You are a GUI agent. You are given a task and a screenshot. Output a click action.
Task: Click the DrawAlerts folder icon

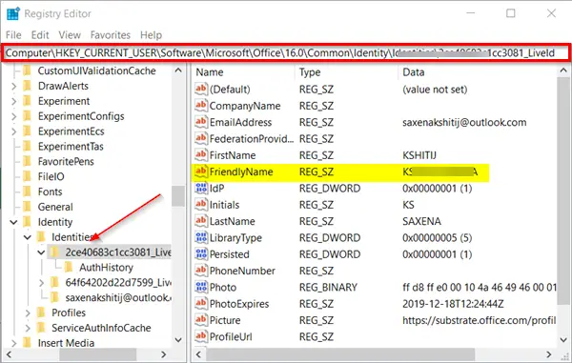28,86
